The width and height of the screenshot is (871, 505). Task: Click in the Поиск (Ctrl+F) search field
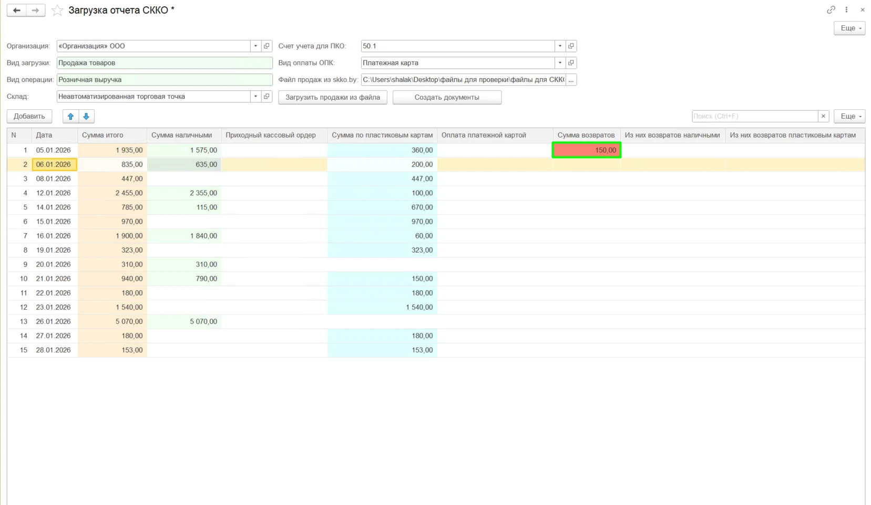click(x=755, y=116)
